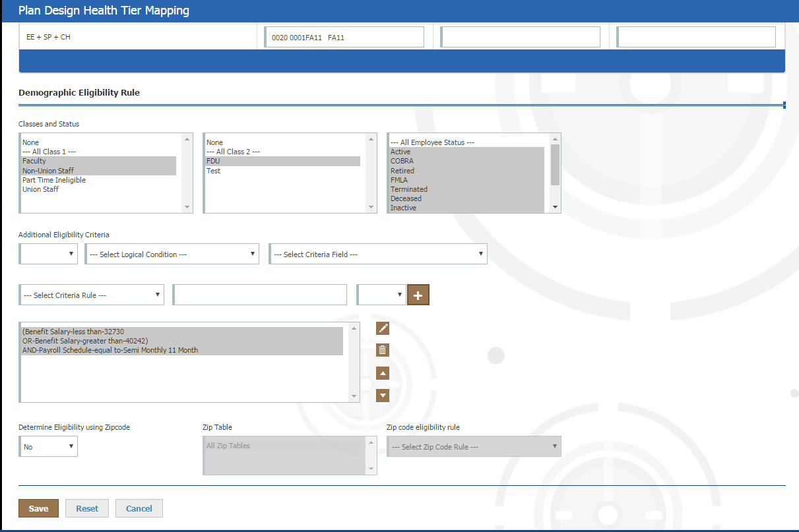The height and width of the screenshot is (532, 799).
Task: Move criteria up with the up arrow icon
Action: click(383, 373)
